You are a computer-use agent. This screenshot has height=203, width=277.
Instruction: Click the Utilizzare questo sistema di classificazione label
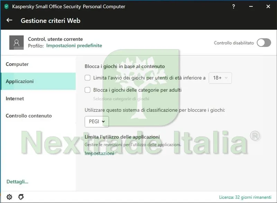coord(155,110)
